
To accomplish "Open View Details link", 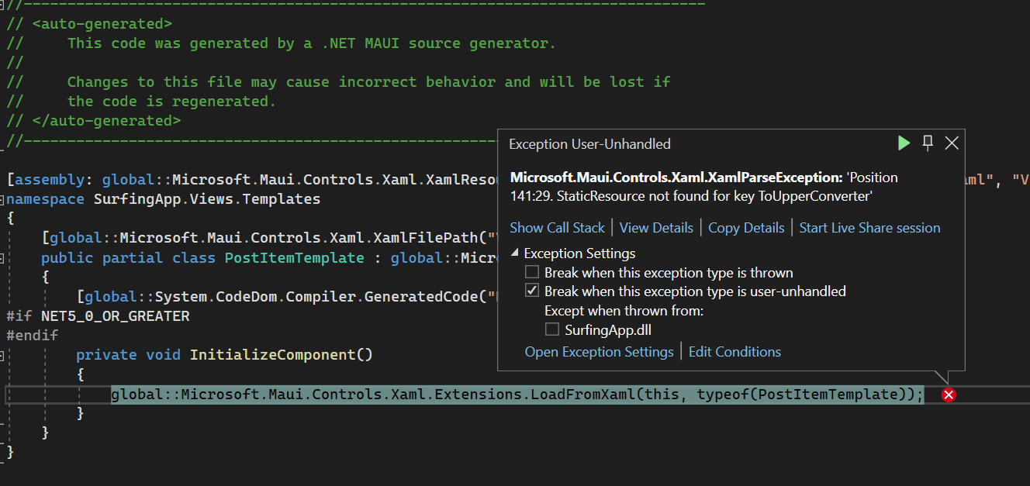I will point(656,228).
